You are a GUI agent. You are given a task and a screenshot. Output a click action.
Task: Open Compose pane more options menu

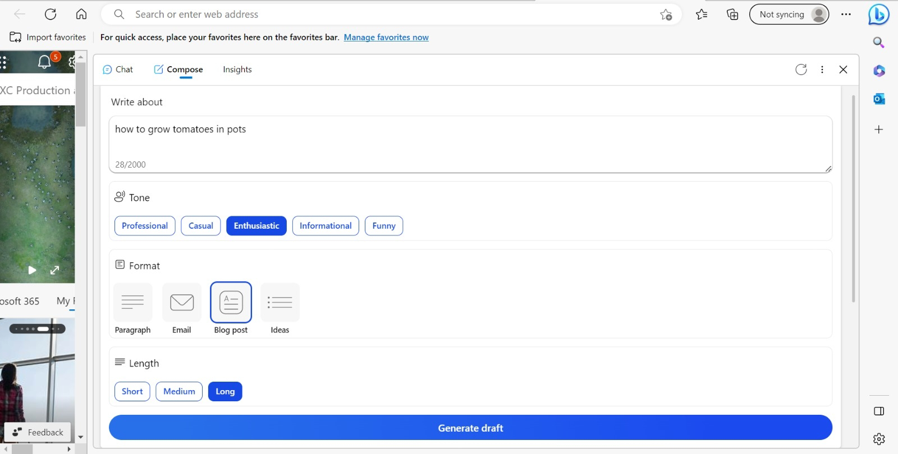822,70
